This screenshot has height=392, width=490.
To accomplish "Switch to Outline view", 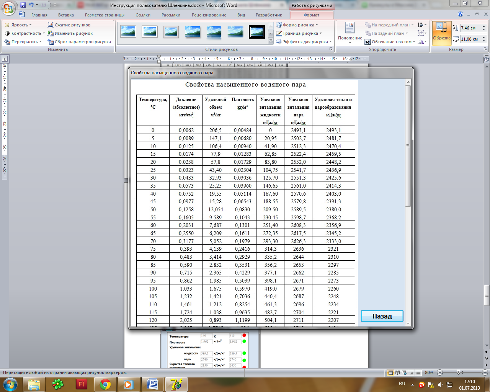I will 411,372.
